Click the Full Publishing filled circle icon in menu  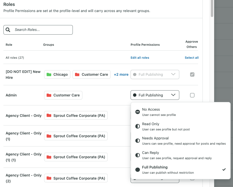138,170
